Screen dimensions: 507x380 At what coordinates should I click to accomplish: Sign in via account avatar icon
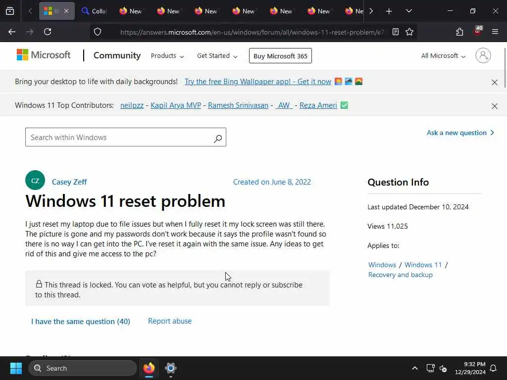483,55
